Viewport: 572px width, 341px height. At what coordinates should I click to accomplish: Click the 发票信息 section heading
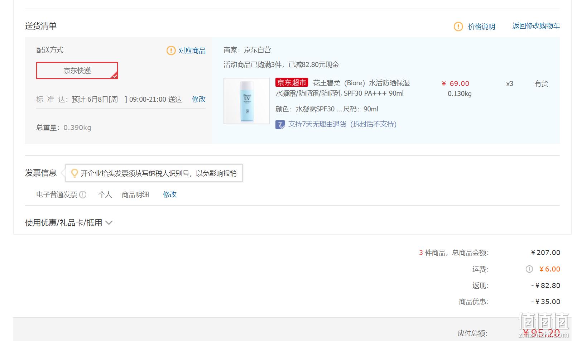[x=41, y=173]
